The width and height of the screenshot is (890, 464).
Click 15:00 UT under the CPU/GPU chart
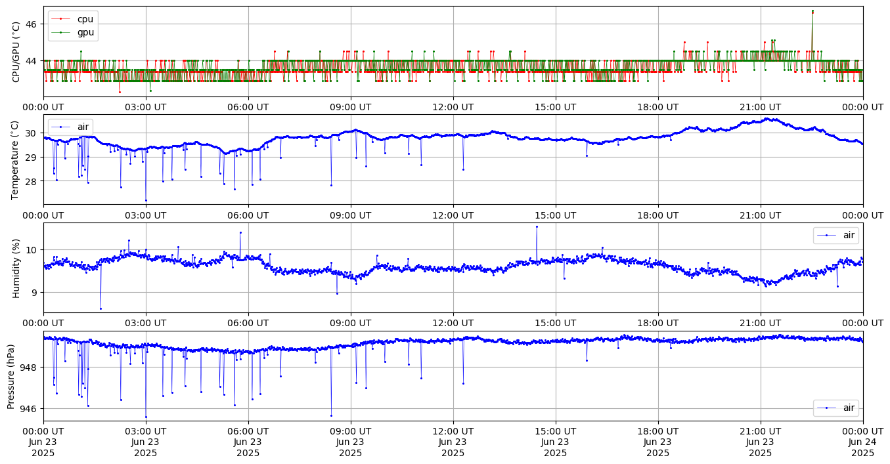pyautogui.click(x=556, y=107)
